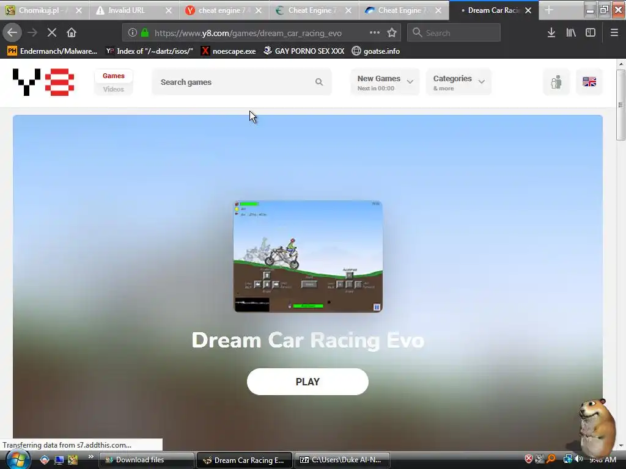Stop loading the page with the X button

[x=51, y=33]
